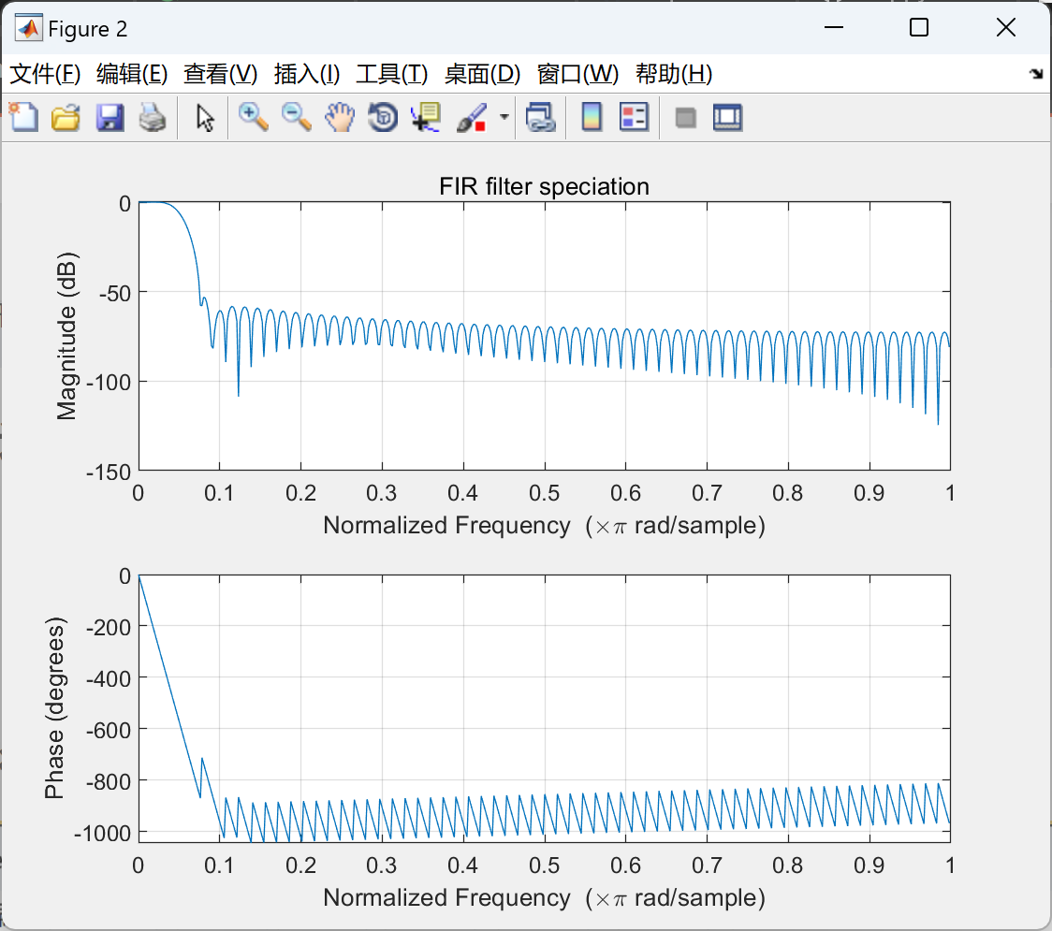Select the Rotate 3D tool
The height and width of the screenshot is (931, 1052).
coord(382,117)
